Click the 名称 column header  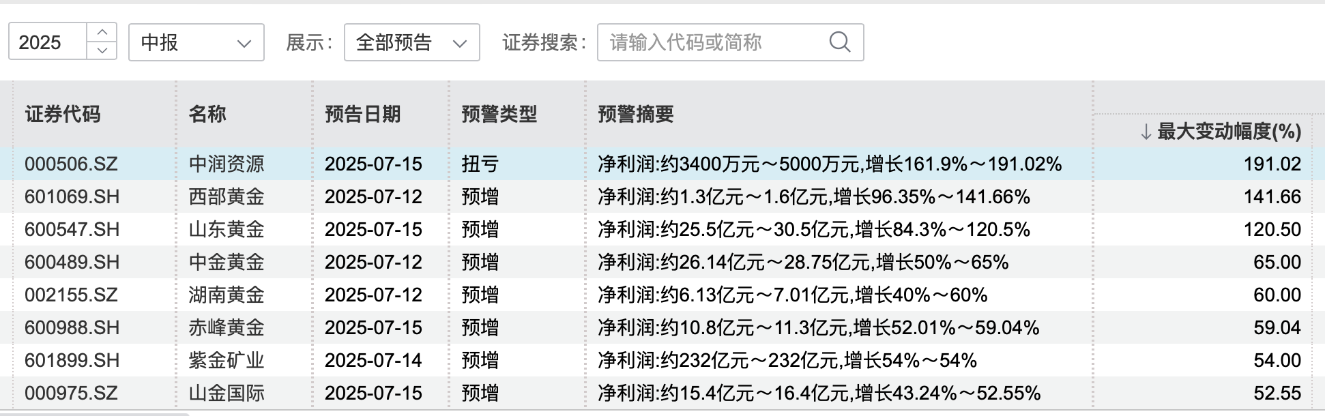click(207, 114)
